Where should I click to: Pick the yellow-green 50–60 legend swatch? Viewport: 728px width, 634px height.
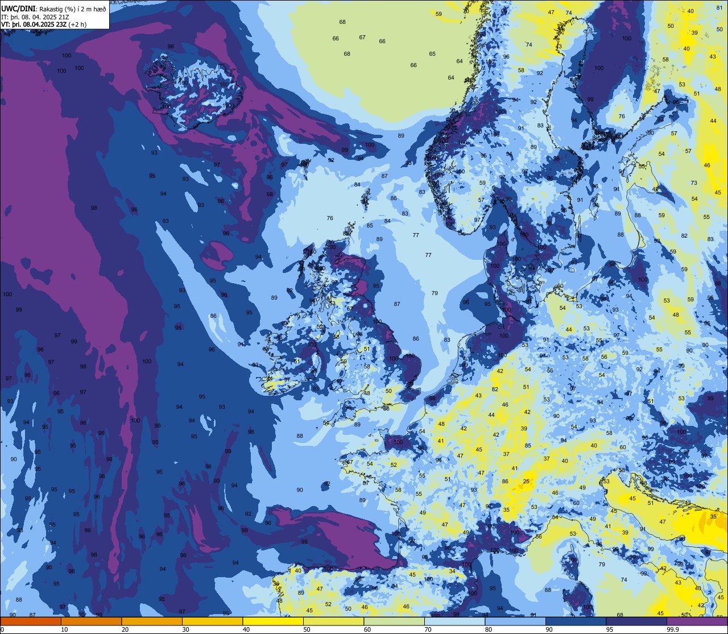(x=333, y=621)
